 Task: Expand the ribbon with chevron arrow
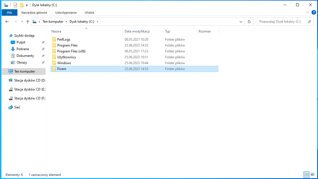coord(308,13)
